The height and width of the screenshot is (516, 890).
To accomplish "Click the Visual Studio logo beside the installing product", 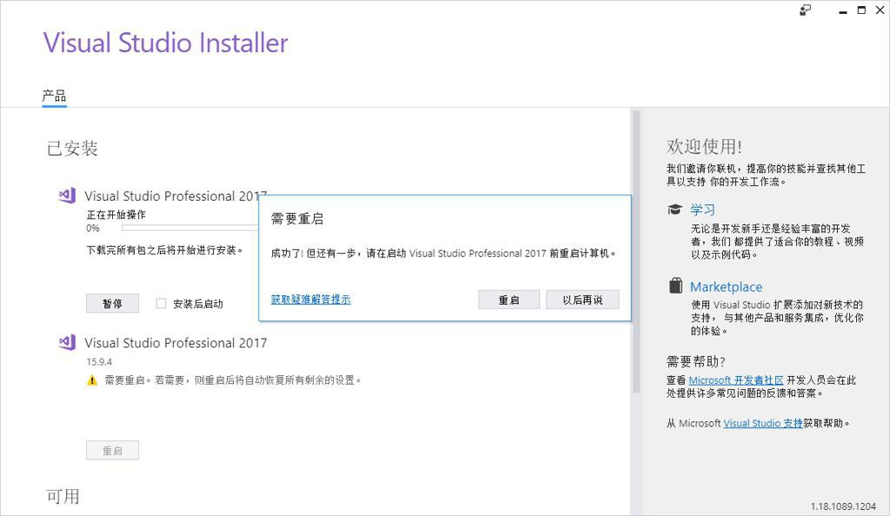I will click(67, 195).
